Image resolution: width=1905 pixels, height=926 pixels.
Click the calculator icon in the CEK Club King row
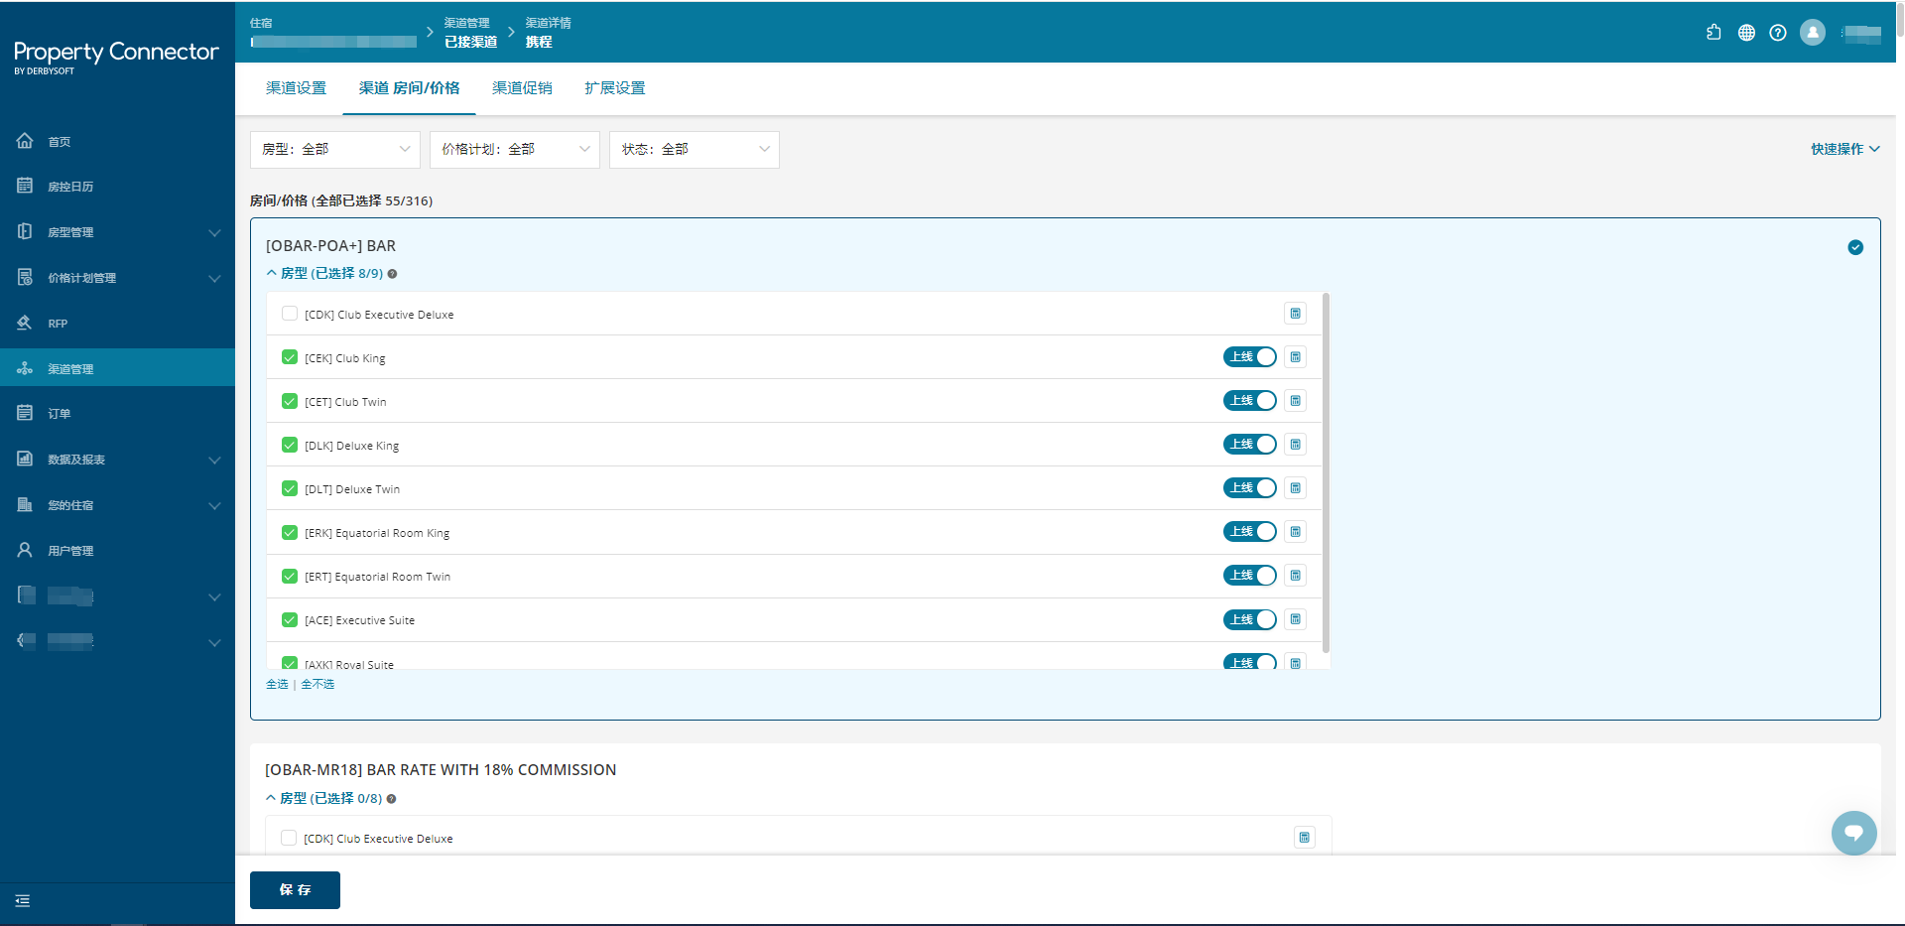click(x=1295, y=357)
